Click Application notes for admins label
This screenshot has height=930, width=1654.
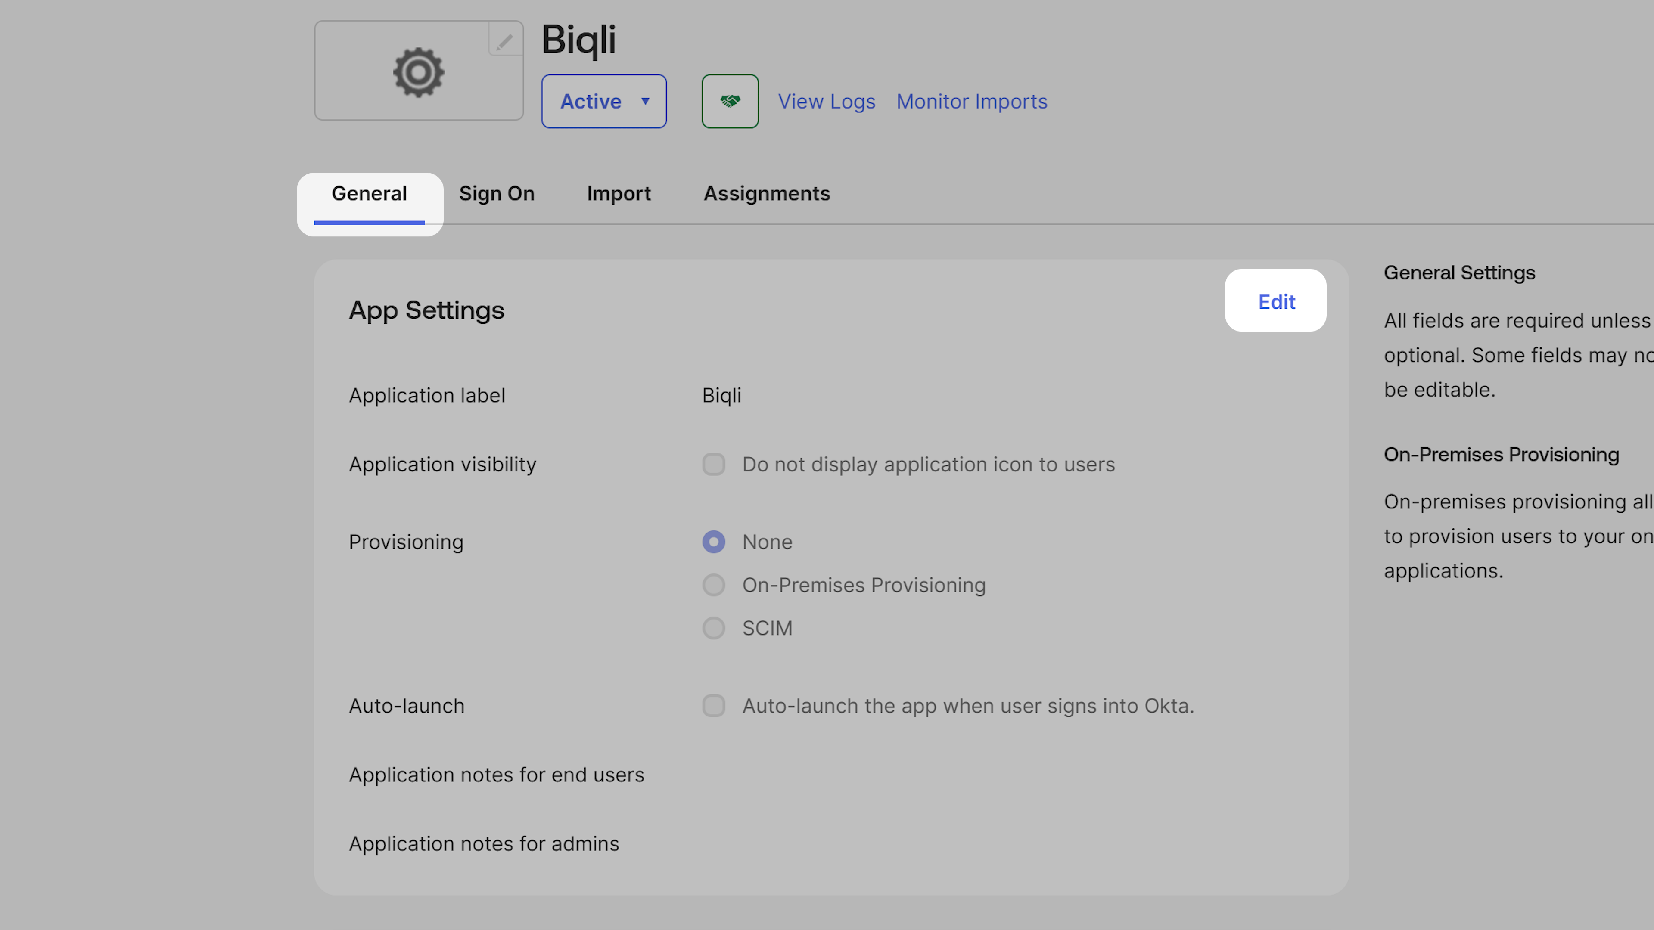(x=483, y=843)
